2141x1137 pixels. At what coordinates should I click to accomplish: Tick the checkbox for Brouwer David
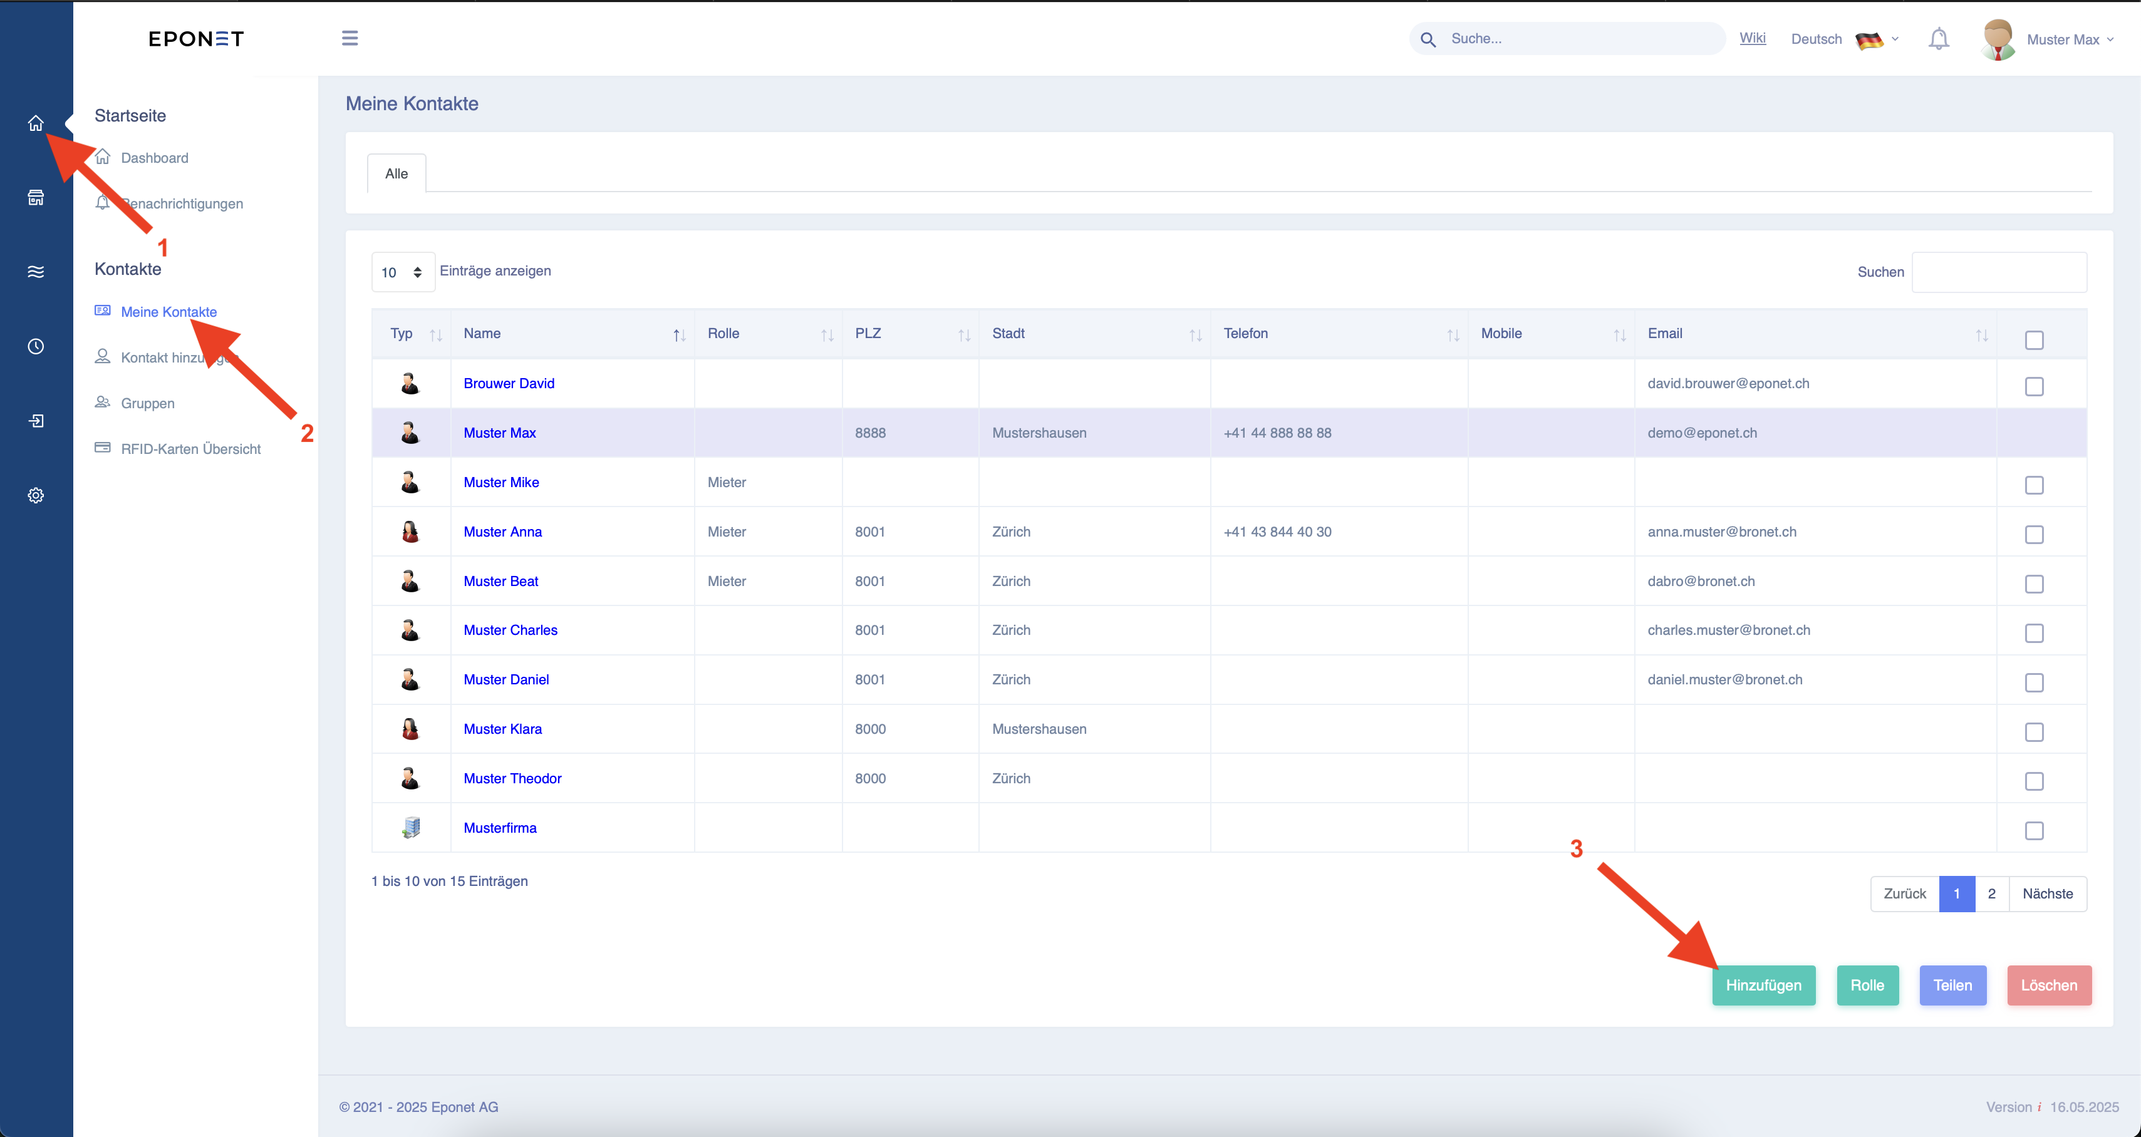click(x=2034, y=387)
